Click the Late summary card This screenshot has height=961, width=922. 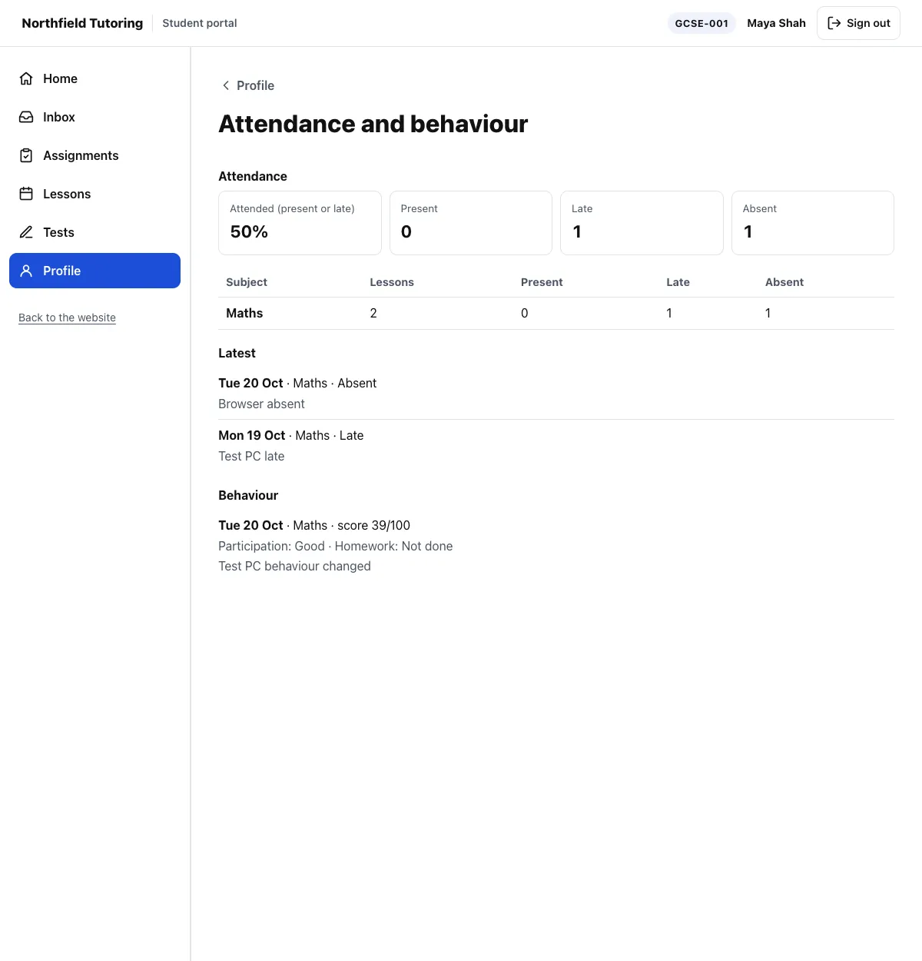(x=642, y=223)
